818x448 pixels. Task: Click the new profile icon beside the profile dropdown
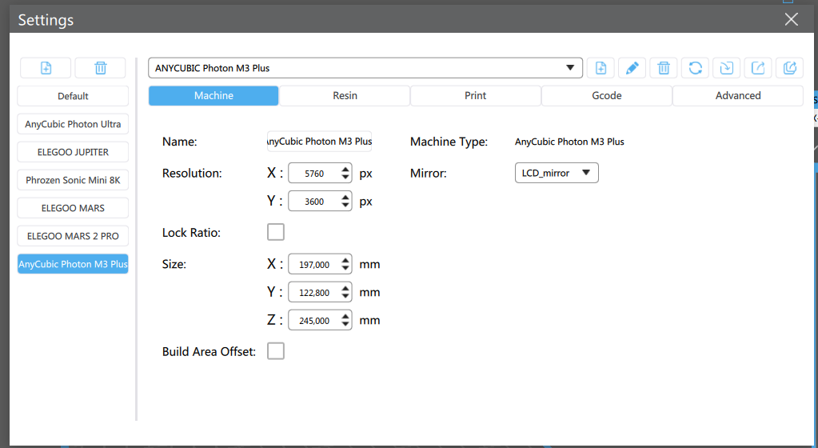pos(601,68)
